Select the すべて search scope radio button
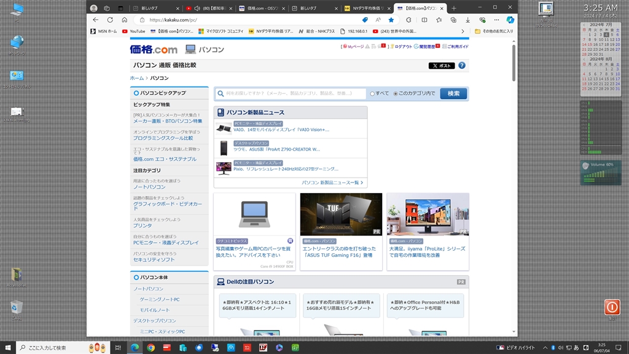Screen dimensions: 629x354 click(372, 93)
